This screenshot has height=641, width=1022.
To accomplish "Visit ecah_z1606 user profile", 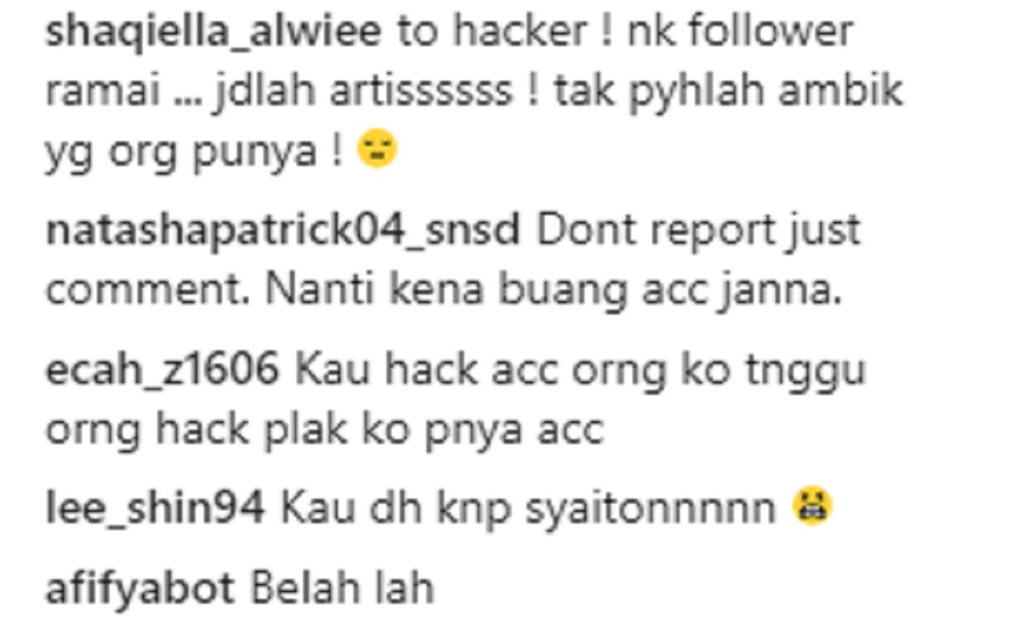I will pos(163,370).
